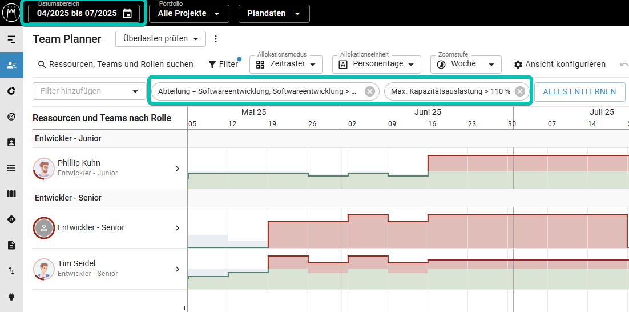Open the Allokationsmodus Zeitraster dropdown

286,64
